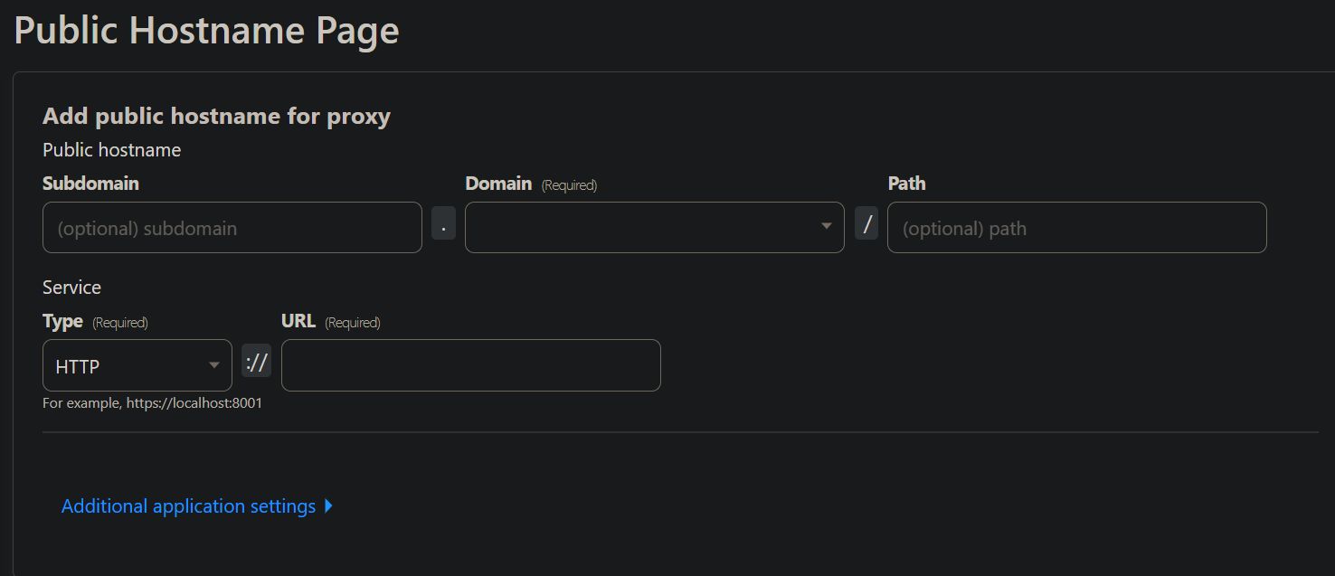Screen dimensions: 1335x576
Task: Open the HTTP service Type dropdown
Action: tap(137, 365)
